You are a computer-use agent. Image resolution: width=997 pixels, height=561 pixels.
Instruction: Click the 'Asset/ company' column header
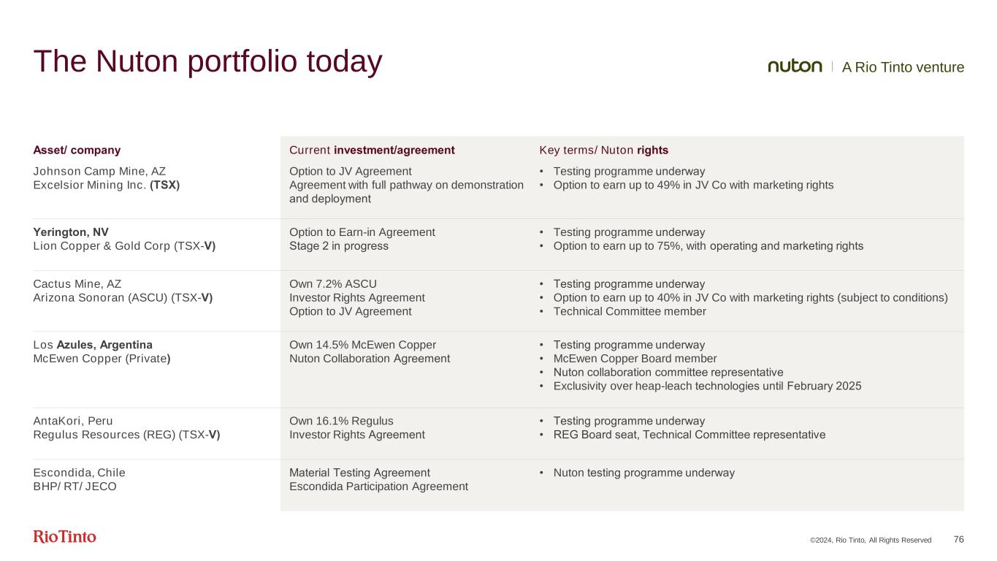coord(77,150)
